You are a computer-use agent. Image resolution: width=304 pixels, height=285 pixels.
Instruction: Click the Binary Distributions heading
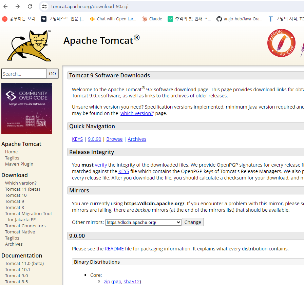click(97, 262)
